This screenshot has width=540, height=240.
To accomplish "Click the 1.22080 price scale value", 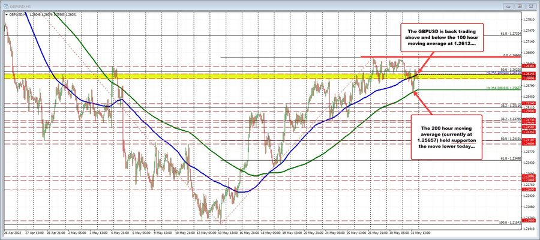I will click(x=529, y=206).
